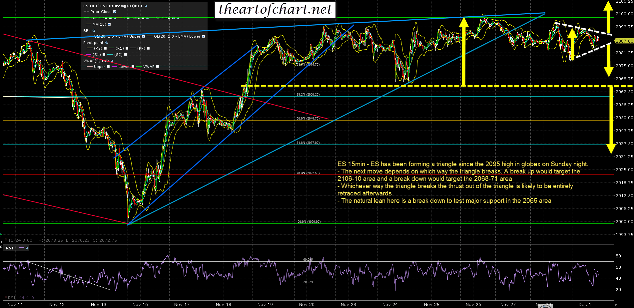
Task: Hide Bollinger Upper band via its checkbox
Action: 144,36
